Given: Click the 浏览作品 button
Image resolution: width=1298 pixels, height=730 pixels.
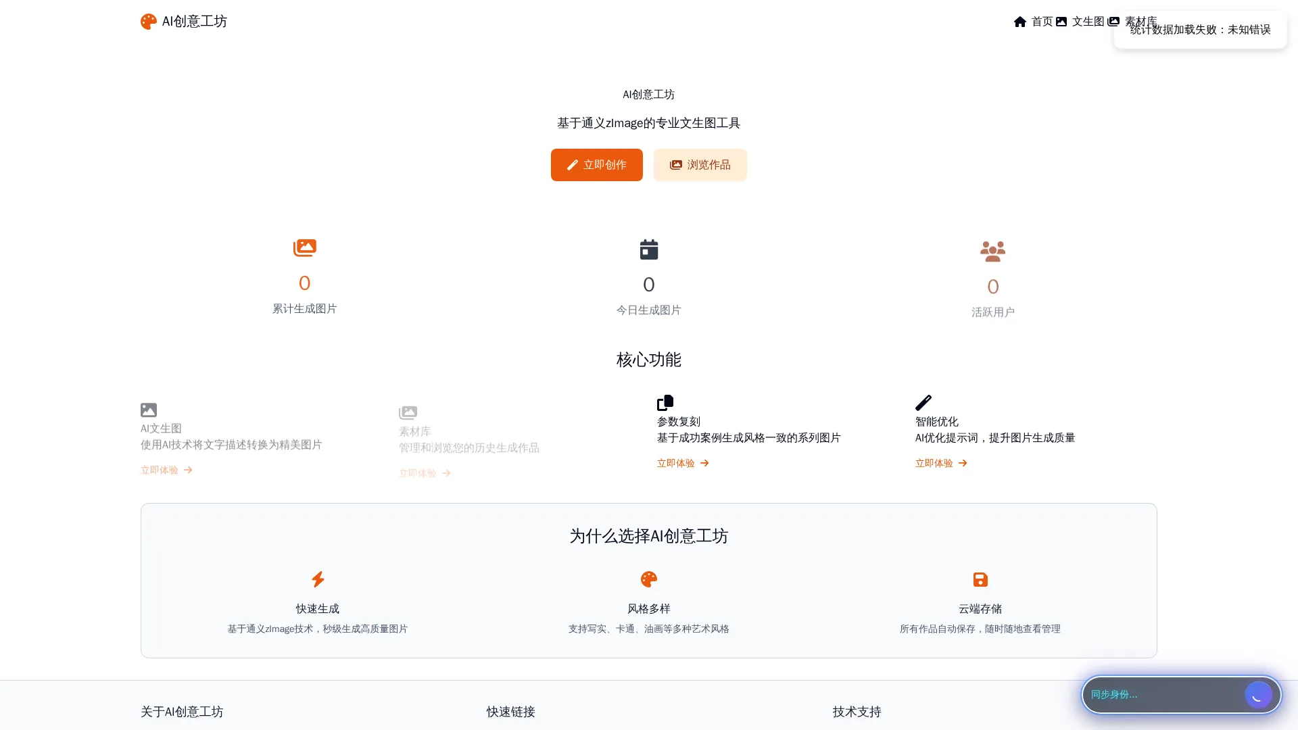Looking at the screenshot, I should coord(699,164).
